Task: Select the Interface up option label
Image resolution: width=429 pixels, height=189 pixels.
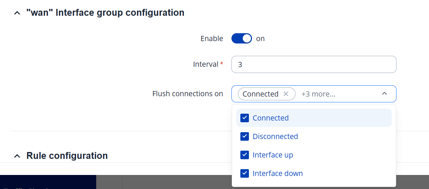Action: [x=273, y=155]
